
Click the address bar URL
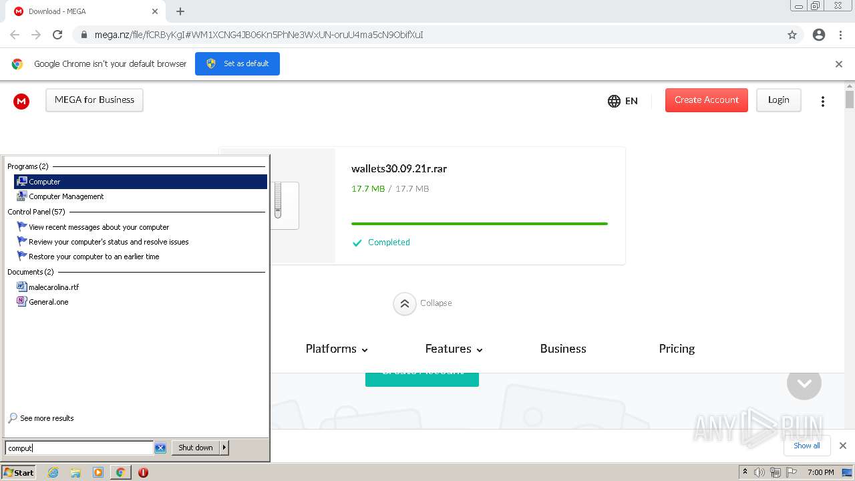pos(259,35)
